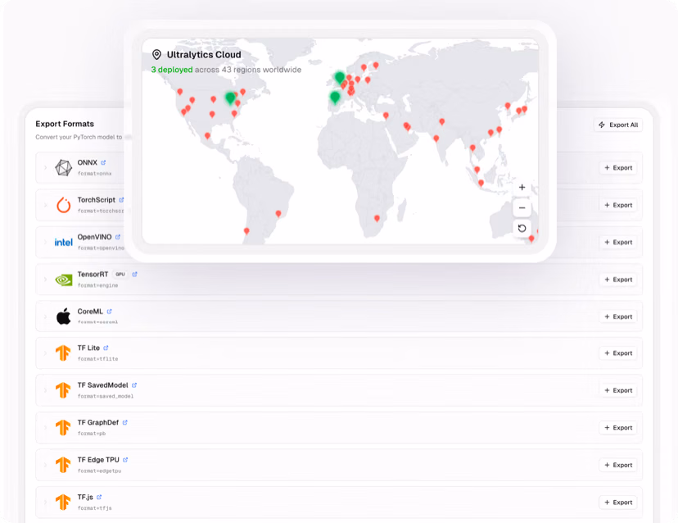Select the green deployed marker over Spain
Screen dimensions: 678x523
(x=335, y=98)
